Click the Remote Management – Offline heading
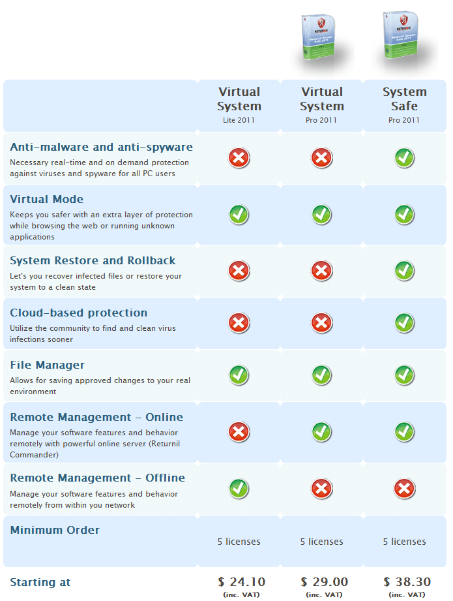The height and width of the screenshot is (601, 453). point(97,478)
